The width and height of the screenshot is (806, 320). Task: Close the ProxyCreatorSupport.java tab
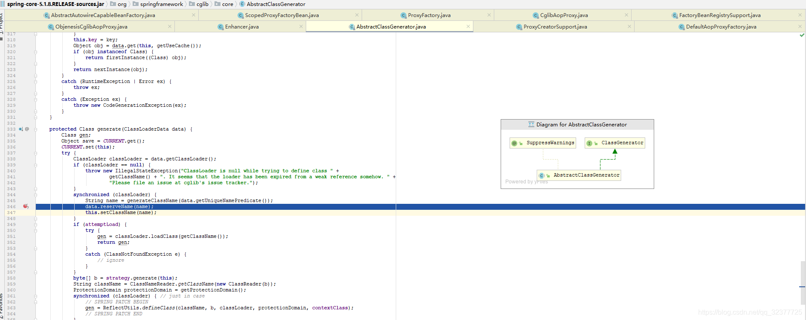[629, 26]
